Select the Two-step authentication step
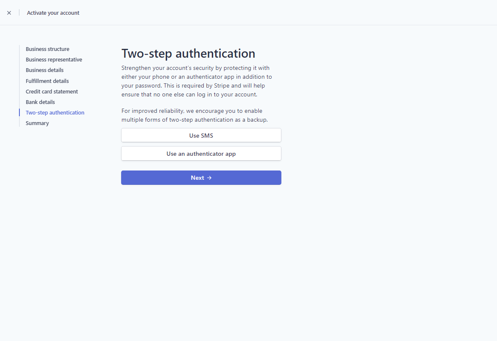Screen dimensions: 497x341 click(x=55, y=112)
